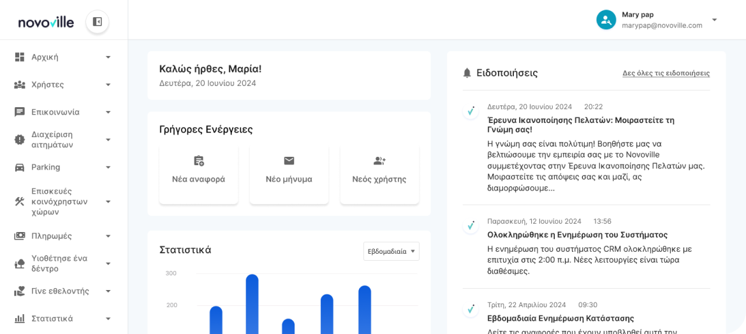Click the Χρήστες people icon in sidebar

[x=20, y=84]
